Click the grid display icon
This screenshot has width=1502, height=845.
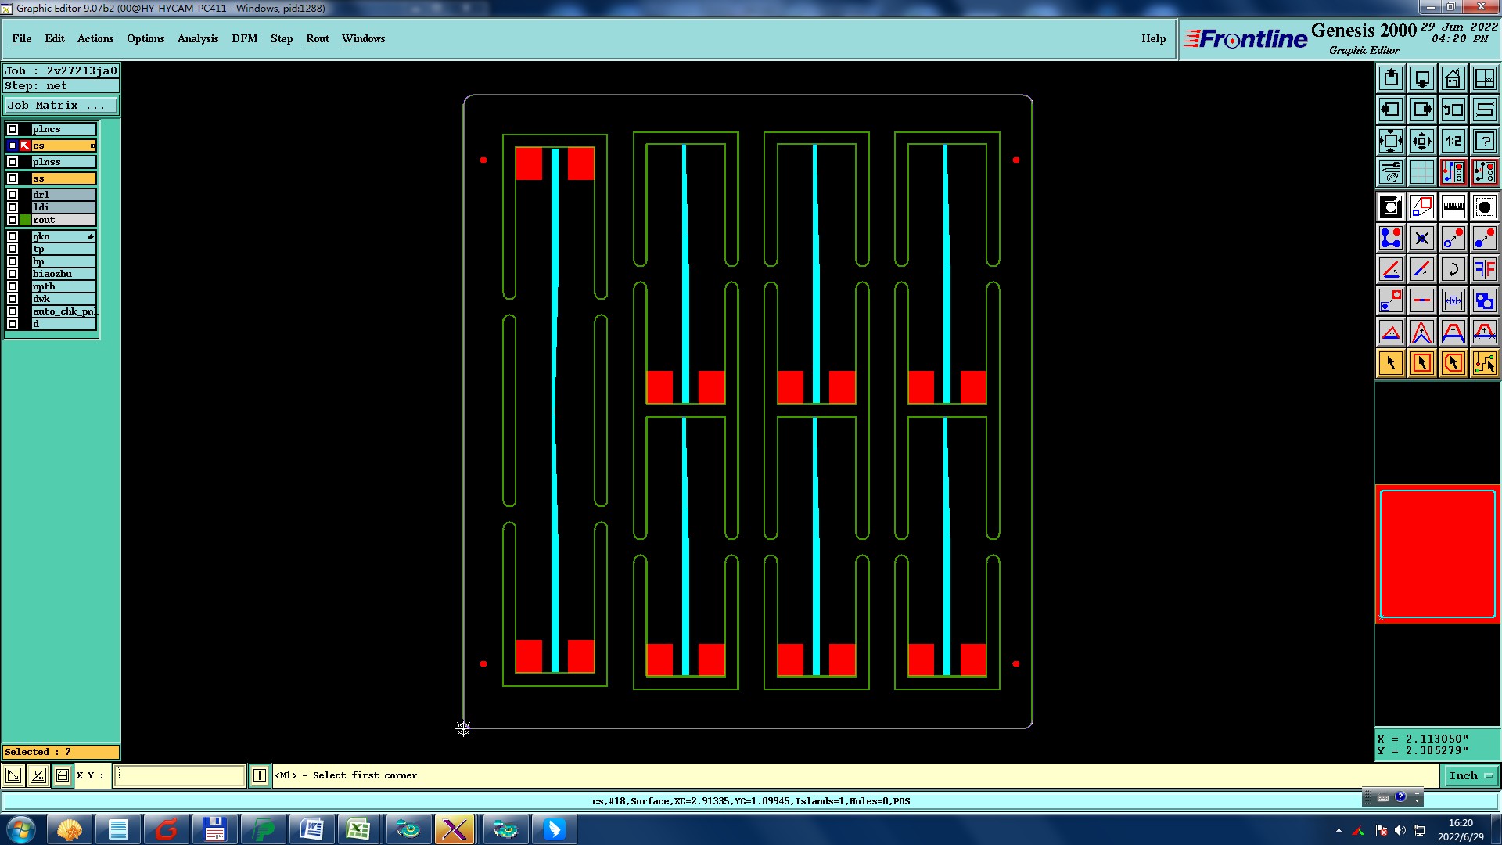[x=1421, y=172]
